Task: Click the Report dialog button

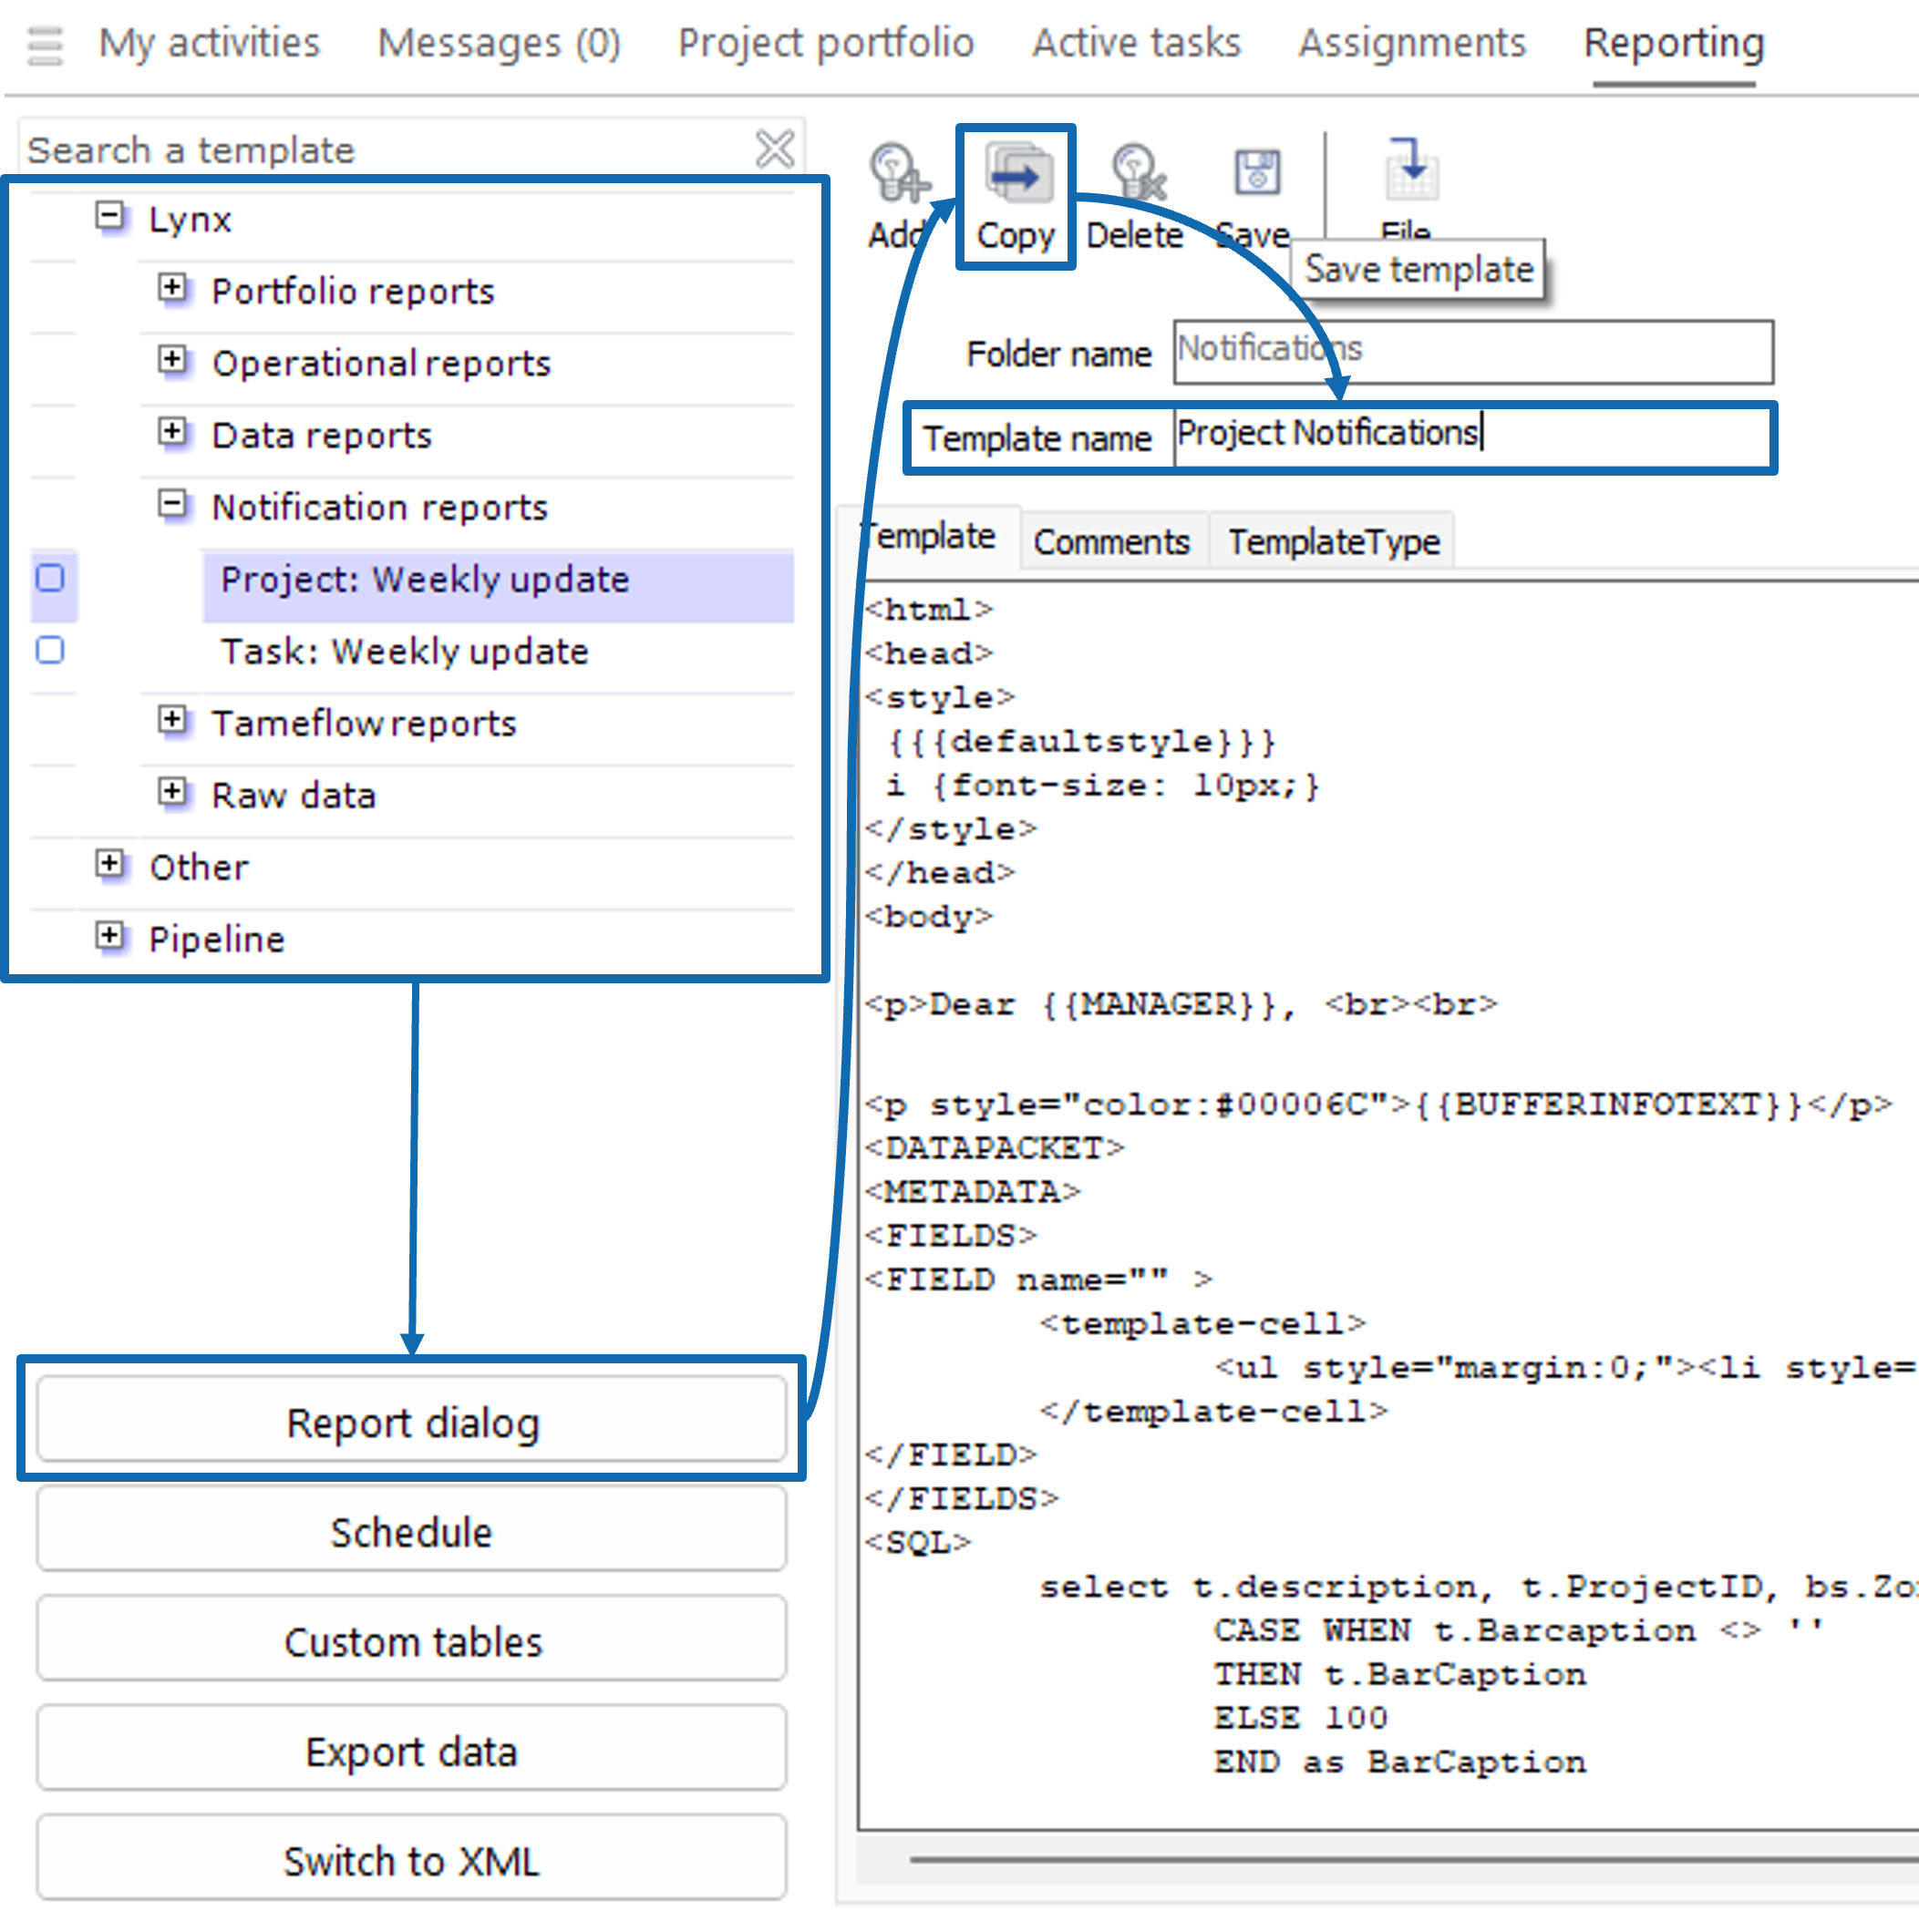Action: tap(411, 1421)
